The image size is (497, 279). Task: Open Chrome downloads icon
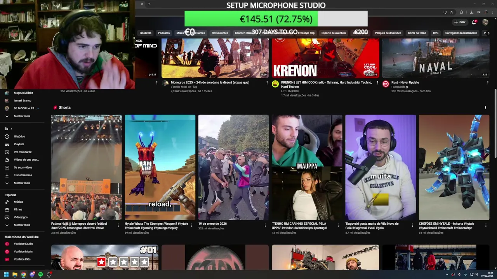tap(471, 12)
